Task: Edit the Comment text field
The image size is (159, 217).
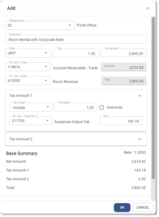Action: coord(76,40)
